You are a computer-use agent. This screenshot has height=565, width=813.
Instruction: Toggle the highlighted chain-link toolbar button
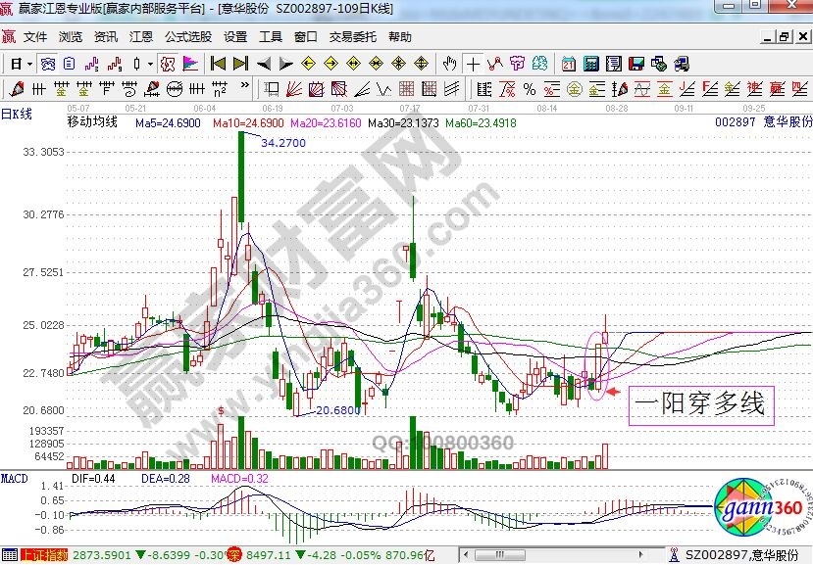(49, 64)
